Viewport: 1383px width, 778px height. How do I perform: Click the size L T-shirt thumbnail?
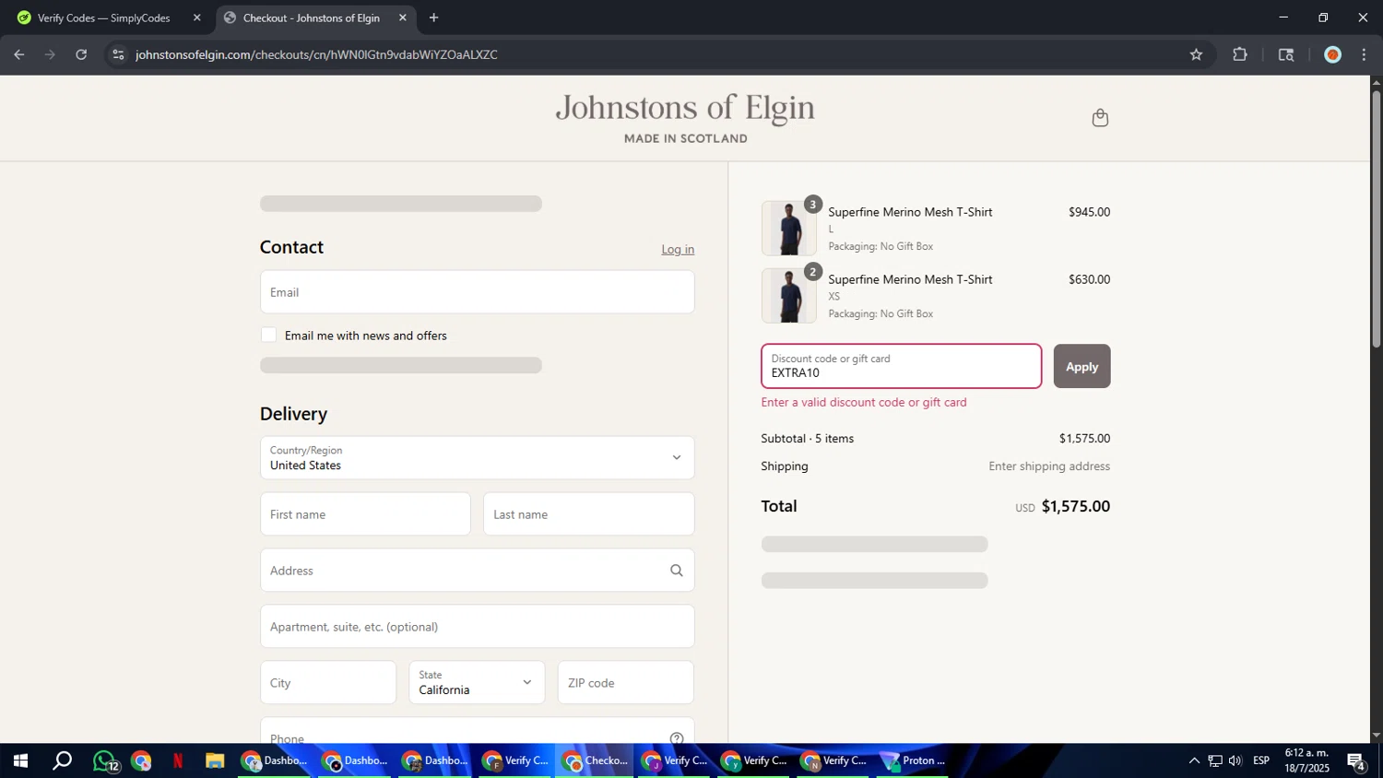[789, 229]
